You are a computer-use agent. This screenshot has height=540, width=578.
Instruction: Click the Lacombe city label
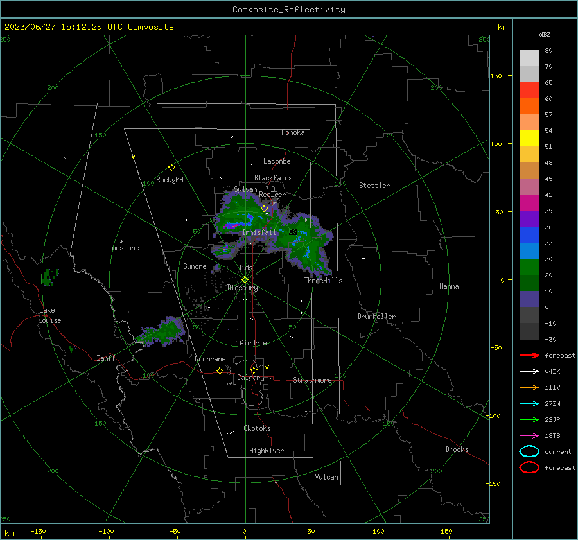277,161
